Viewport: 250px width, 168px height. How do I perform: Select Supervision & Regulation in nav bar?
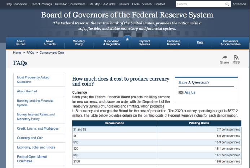[111, 42]
